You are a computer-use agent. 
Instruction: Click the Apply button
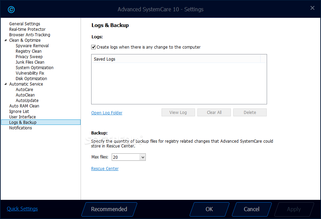(294, 209)
